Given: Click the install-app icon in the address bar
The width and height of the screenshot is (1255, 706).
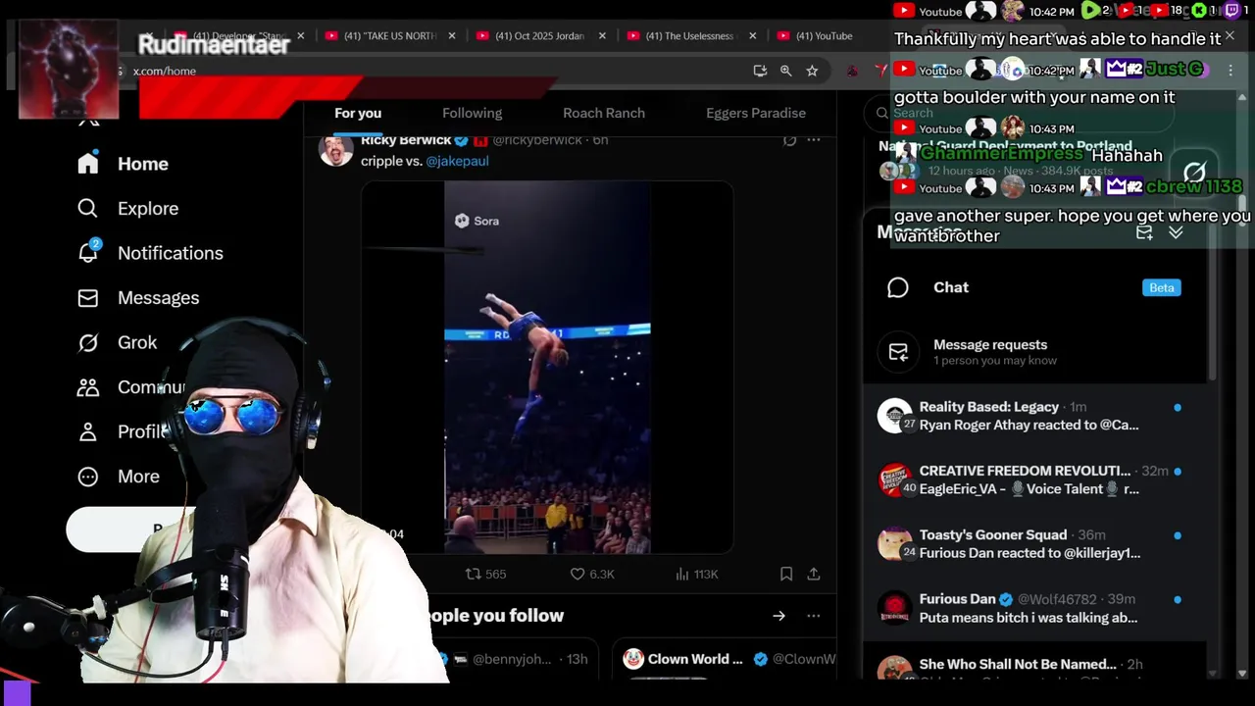Looking at the screenshot, I should coord(760,71).
